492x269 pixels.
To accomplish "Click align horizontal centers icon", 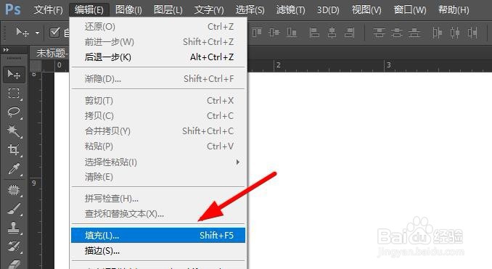I will click(x=332, y=33).
